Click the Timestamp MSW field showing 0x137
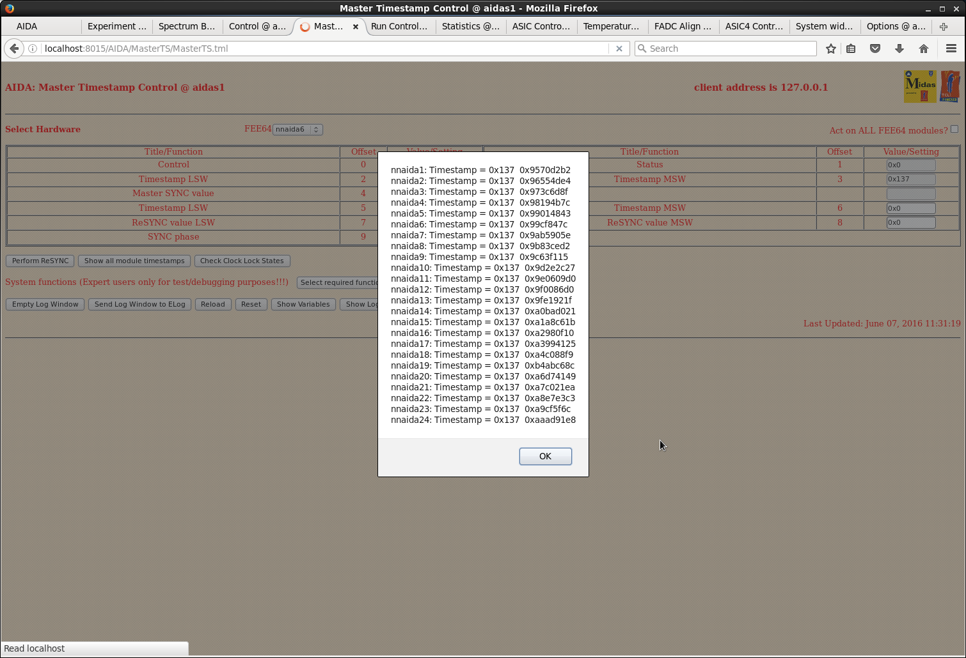This screenshot has height=658, width=966. tap(910, 180)
